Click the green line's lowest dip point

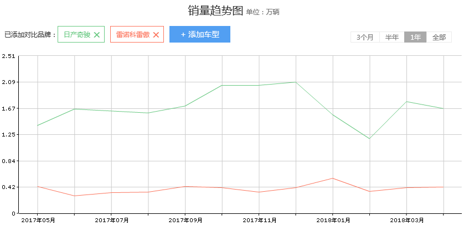[369, 139]
